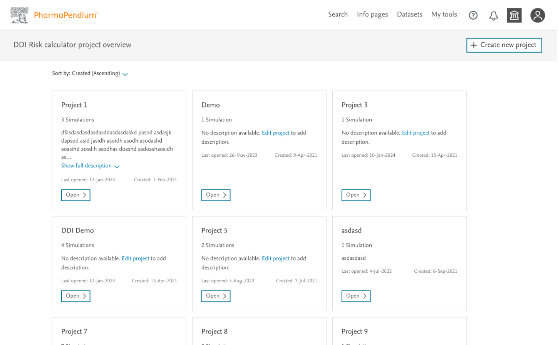
Task: Click Edit project link in Project 5 card
Action: coord(275,259)
